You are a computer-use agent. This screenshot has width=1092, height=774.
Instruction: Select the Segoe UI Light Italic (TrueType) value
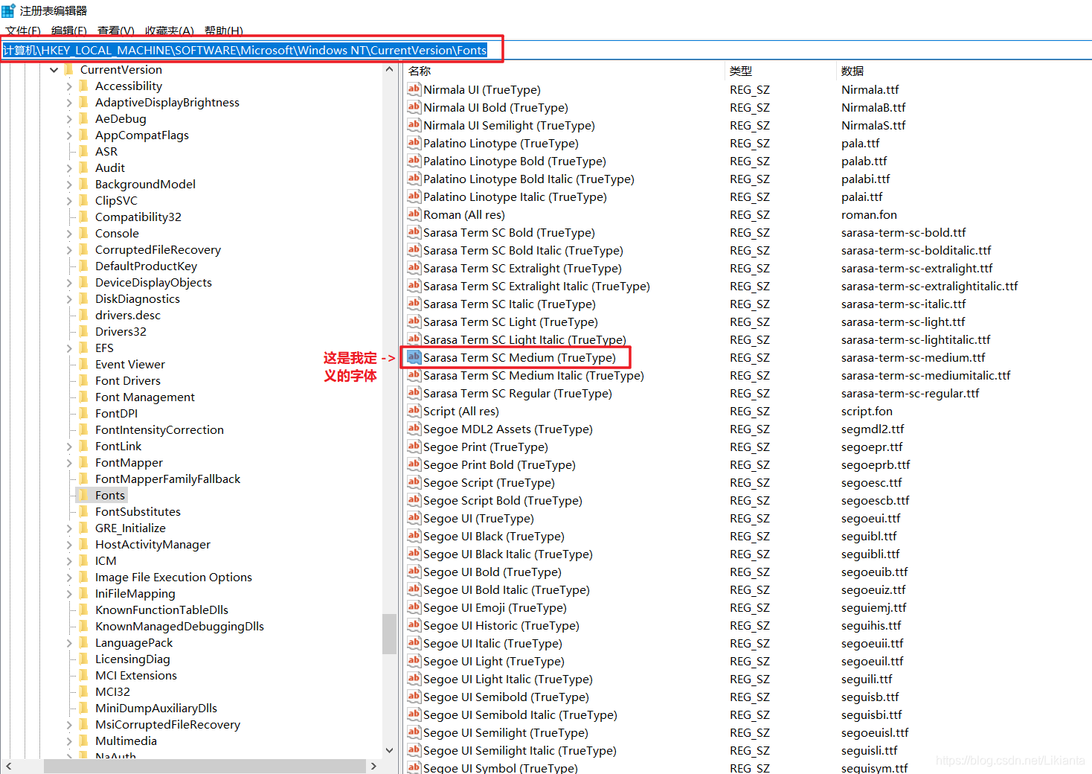click(x=508, y=679)
